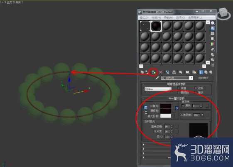The height and width of the screenshot is (167, 233).
Task: Toggle the Backlight icon
Action: click(x=213, y=28)
